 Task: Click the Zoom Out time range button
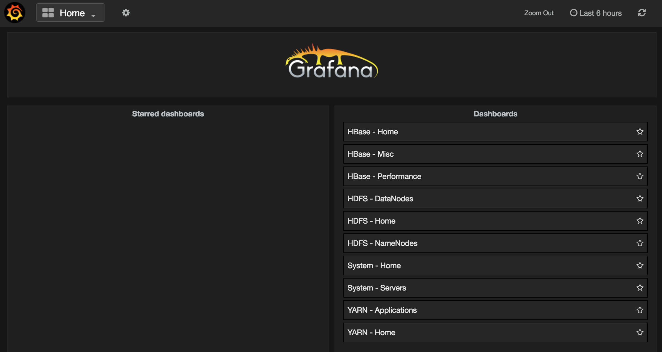[539, 13]
